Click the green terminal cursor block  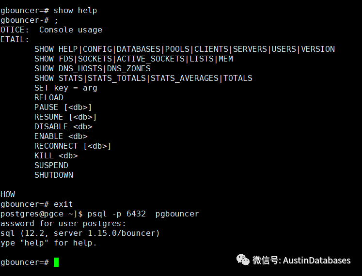click(56, 262)
